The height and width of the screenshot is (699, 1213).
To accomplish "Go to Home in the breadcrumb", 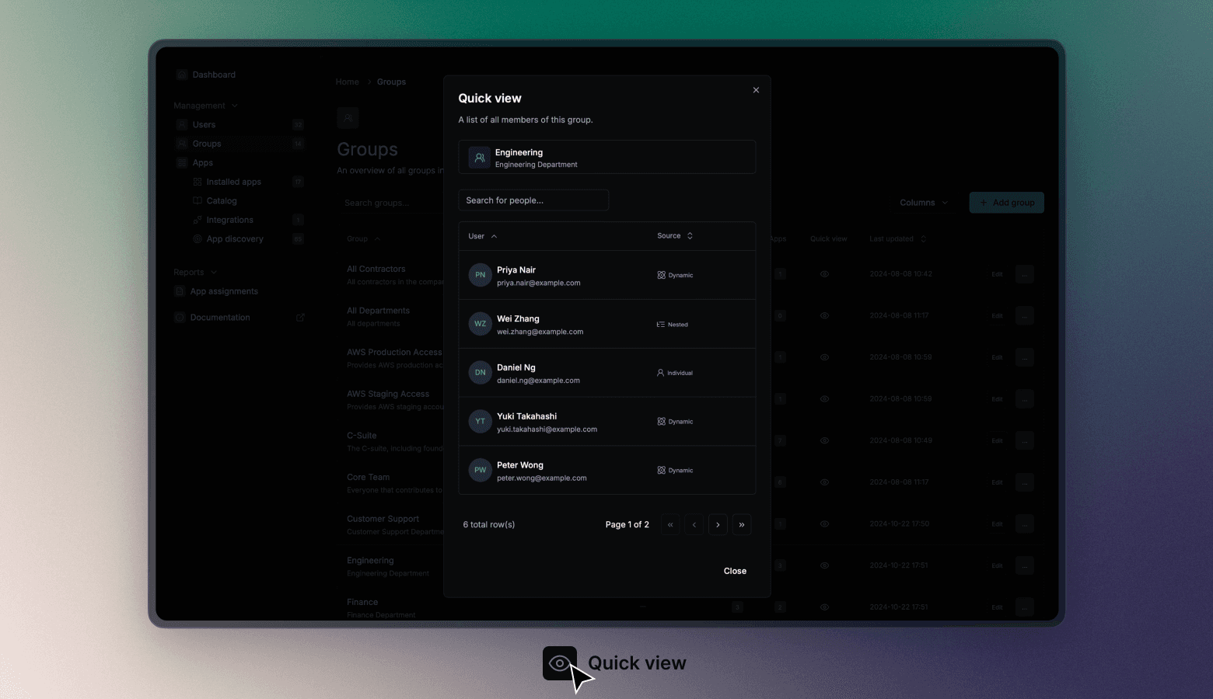I will click(348, 82).
